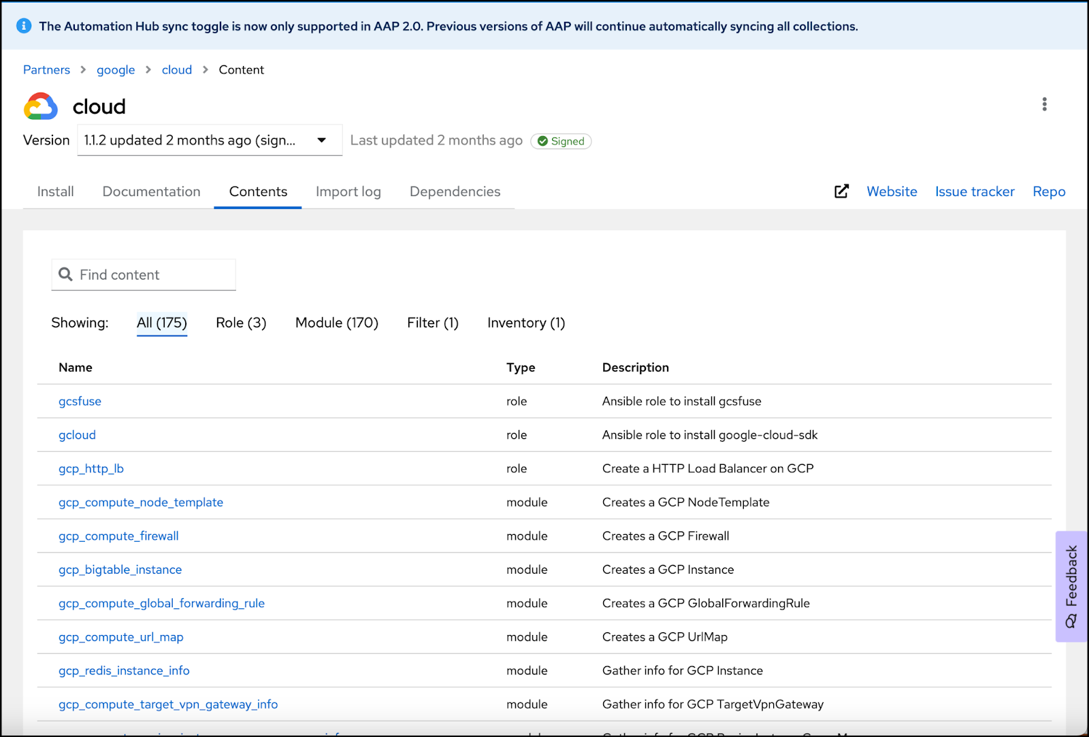Open the gcp_compute_firewall module
Screen dimensions: 1089x737
(118, 536)
